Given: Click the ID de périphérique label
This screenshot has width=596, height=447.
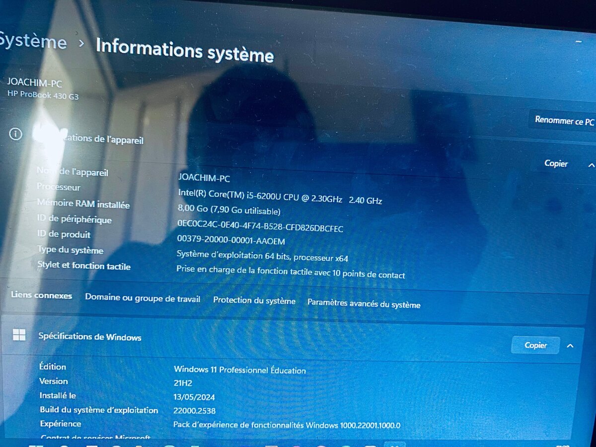Looking at the screenshot, I should 74,219.
